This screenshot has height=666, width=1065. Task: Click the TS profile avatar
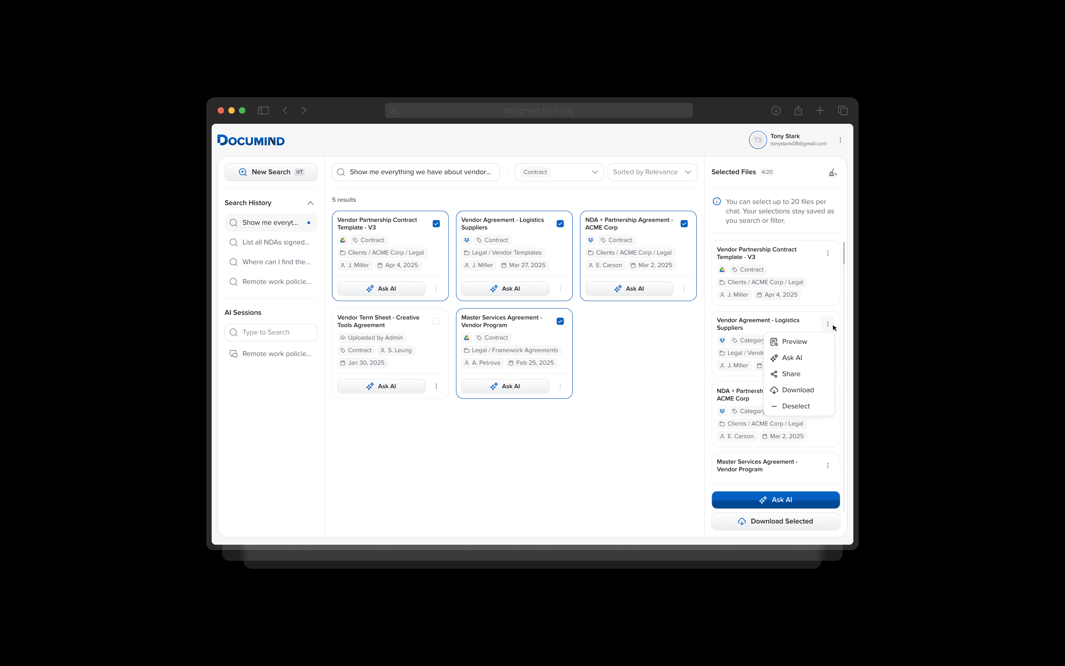757,140
